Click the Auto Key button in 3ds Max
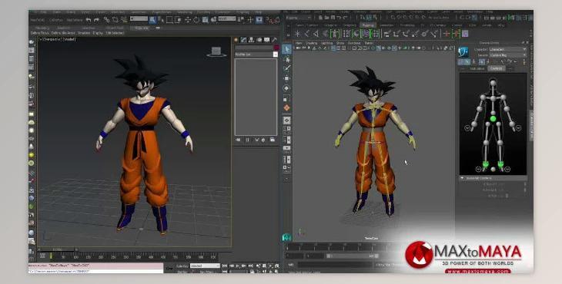The image size is (562, 284). click(182, 266)
